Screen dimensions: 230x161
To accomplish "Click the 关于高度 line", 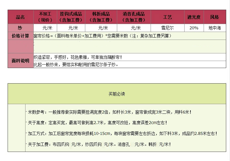I will tap(97, 123).
